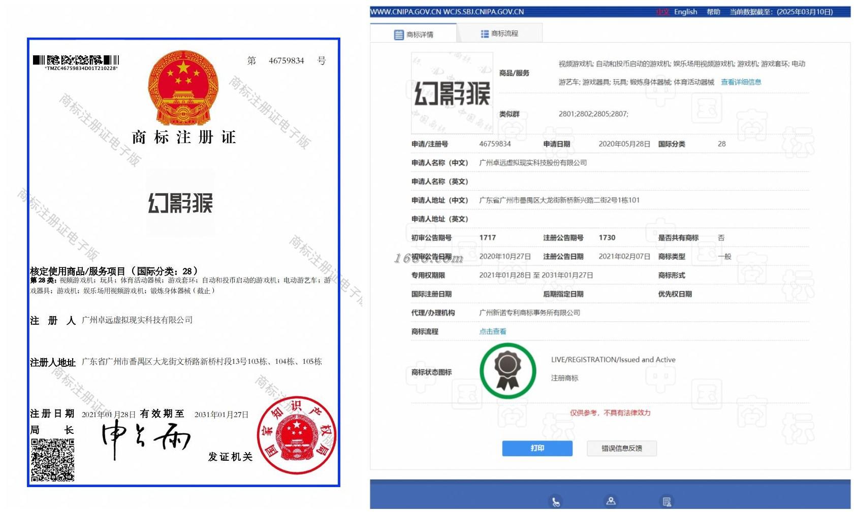Click the 申请/注册号 value 46759834 on detail page

(495, 144)
